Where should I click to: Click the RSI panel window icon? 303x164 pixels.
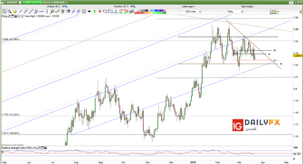pos(42,148)
